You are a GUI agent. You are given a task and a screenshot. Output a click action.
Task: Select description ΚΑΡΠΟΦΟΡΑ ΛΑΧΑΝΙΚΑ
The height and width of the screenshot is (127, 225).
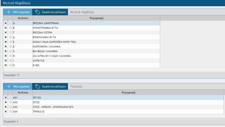point(47,47)
